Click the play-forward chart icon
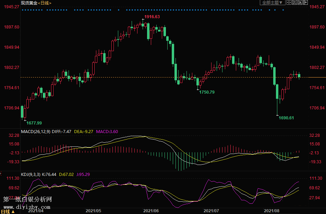Screen dimensions: 326x214 (x=300, y=3)
